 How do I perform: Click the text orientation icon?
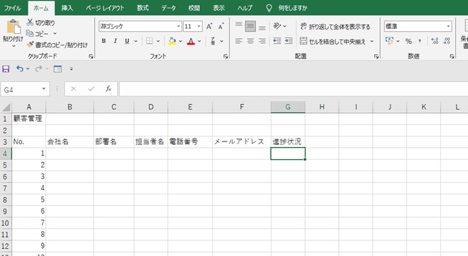tap(277, 26)
